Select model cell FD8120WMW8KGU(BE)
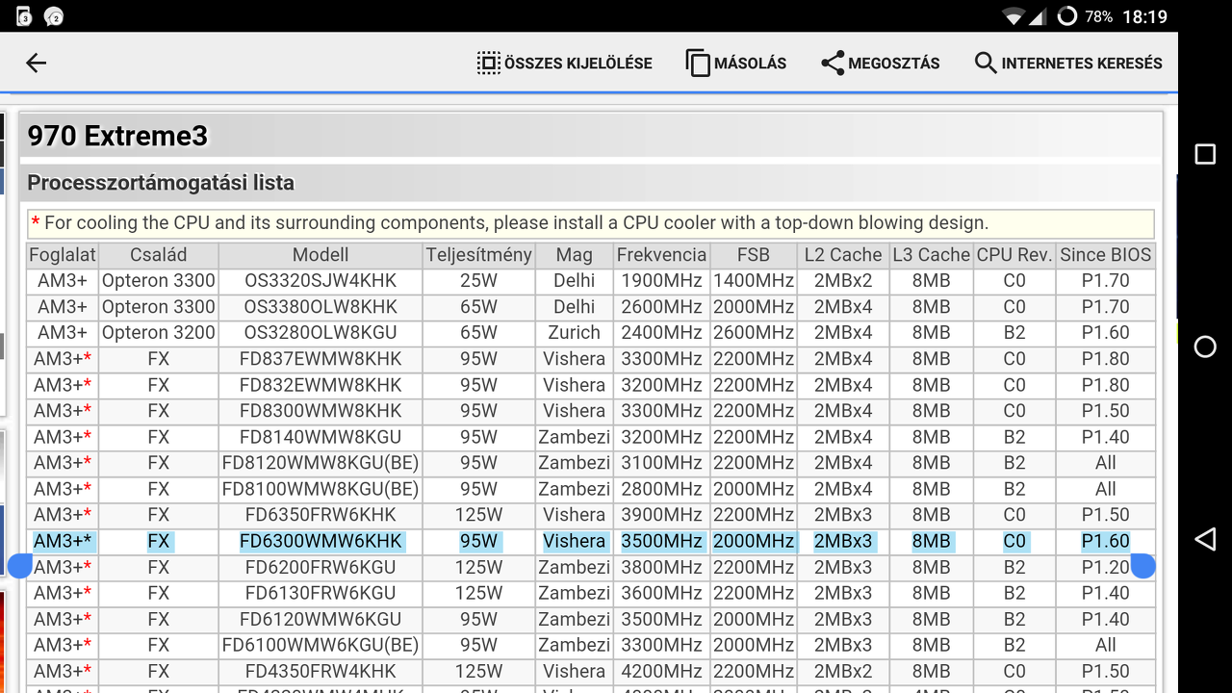The height and width of the screenshot is (693, 1232). [x=321, y=463]
